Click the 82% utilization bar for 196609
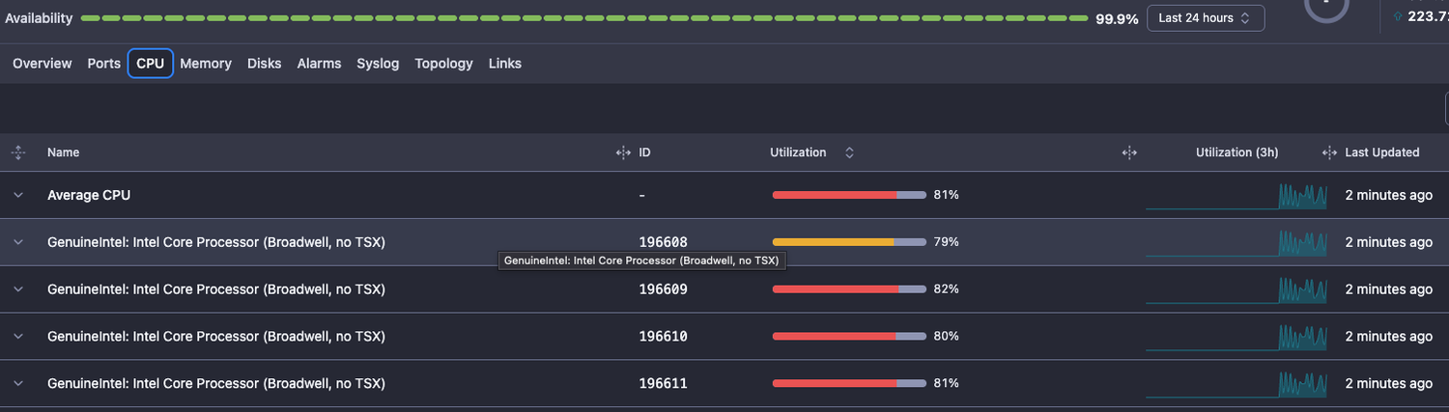The image size is (1449, 412). [849, 289]
